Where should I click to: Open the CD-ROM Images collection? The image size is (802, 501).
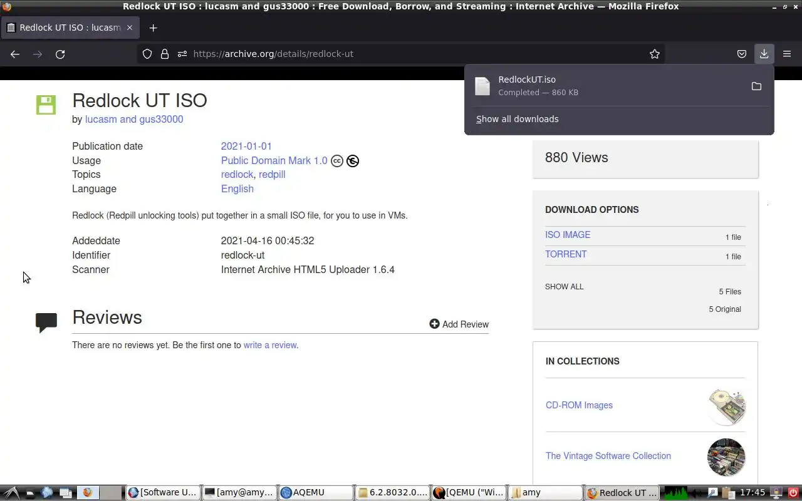click(x=579, y=405)
